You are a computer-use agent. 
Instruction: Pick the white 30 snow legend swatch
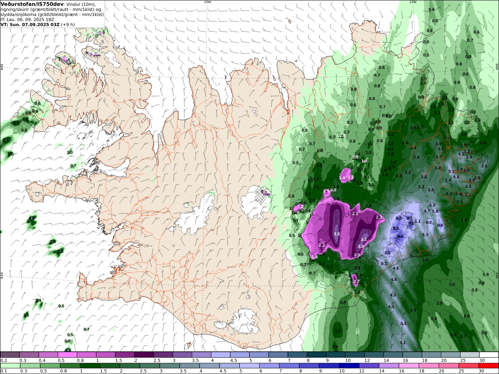(489, 355)
